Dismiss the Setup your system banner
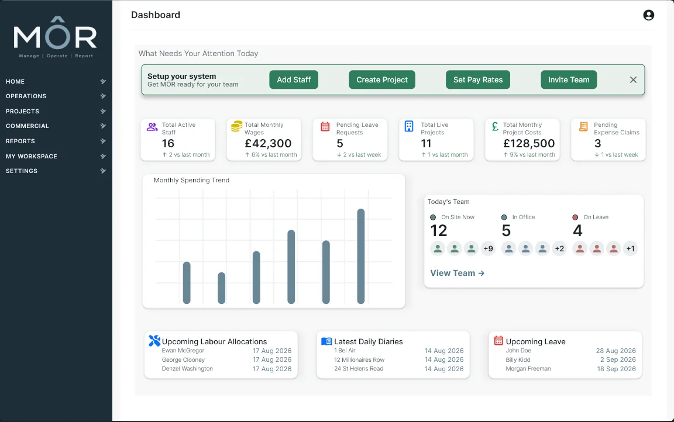The width and height of the screenshot is (674, 422). click(632, 80)
